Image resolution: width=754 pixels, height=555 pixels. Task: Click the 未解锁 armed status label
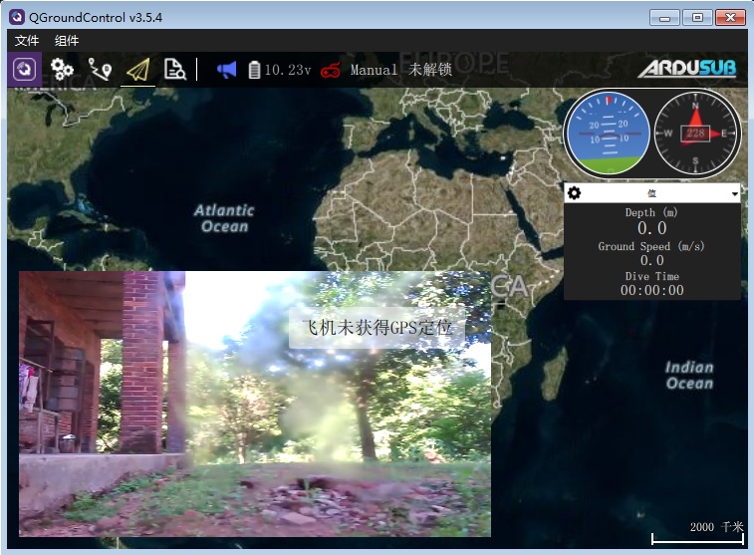point(430,70)
